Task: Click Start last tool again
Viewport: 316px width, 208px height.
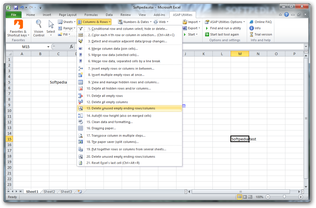Action: coord(222,34)
